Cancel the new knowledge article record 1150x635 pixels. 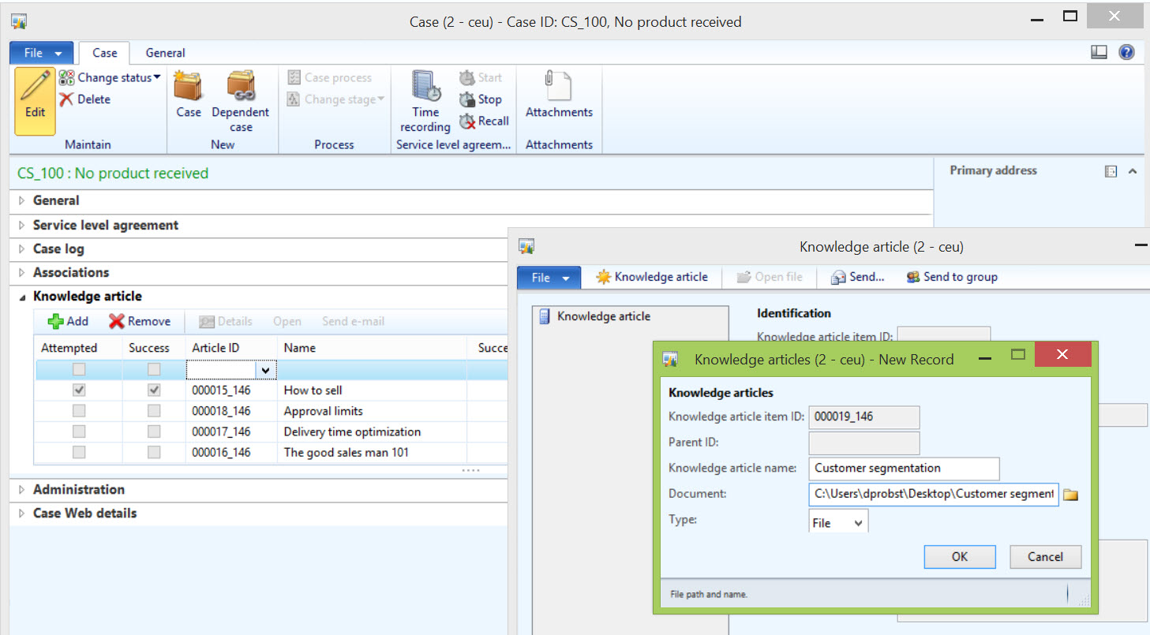click(x=1045, y=557)
